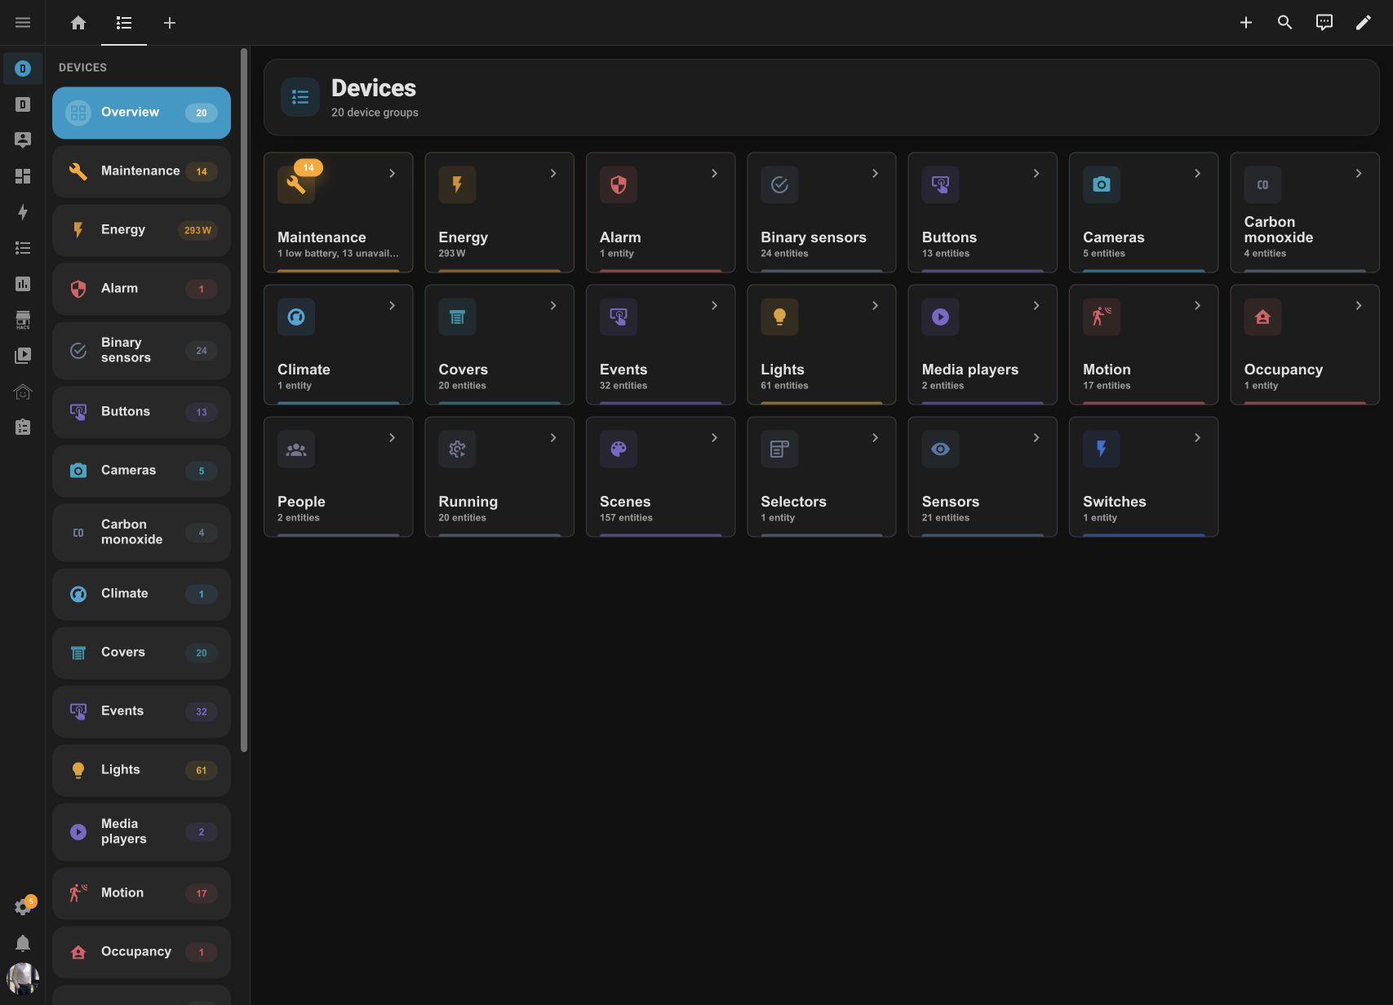Open the Events card
The image size is (1393, 1005).
(660, 344)
